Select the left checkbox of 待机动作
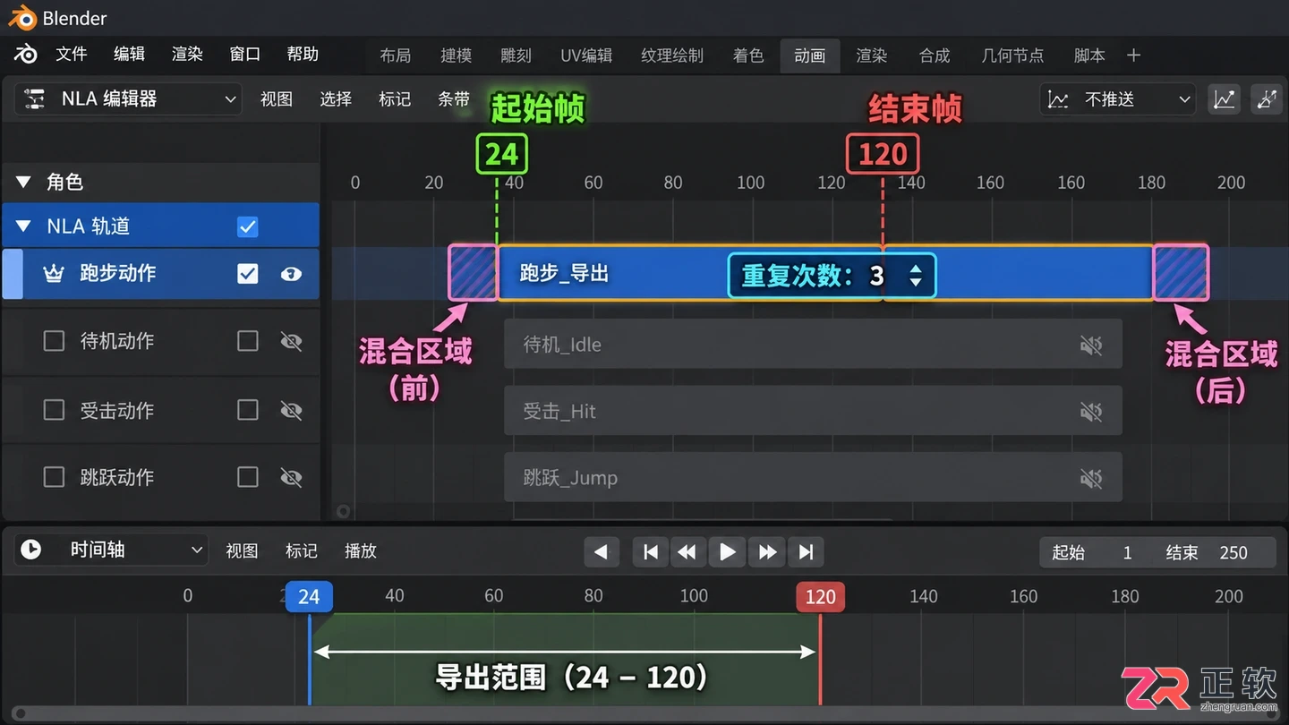1289x725 pixels. [54, 341]
